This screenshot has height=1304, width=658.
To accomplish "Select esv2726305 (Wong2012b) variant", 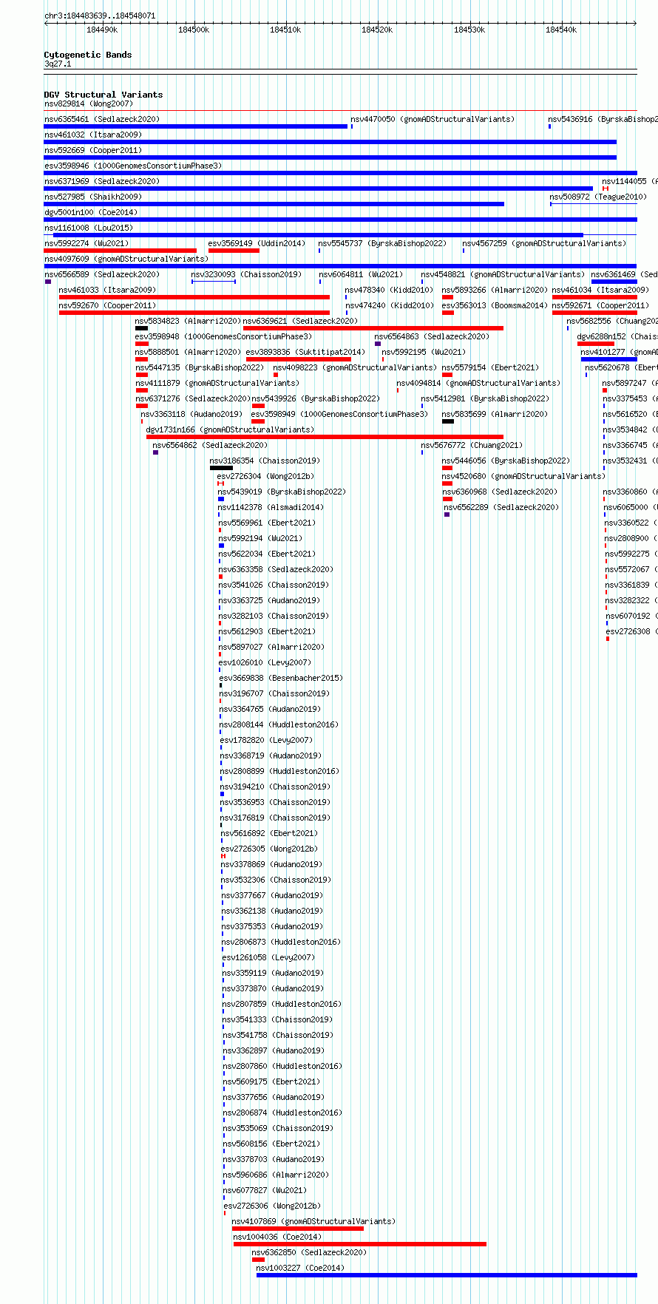I will [269, 849].
